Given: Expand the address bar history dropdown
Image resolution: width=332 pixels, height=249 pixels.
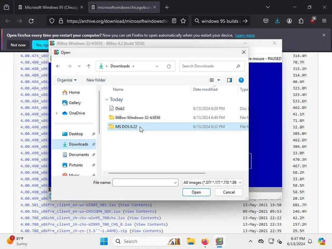Looking at the screenshot, I should (157, 66).
